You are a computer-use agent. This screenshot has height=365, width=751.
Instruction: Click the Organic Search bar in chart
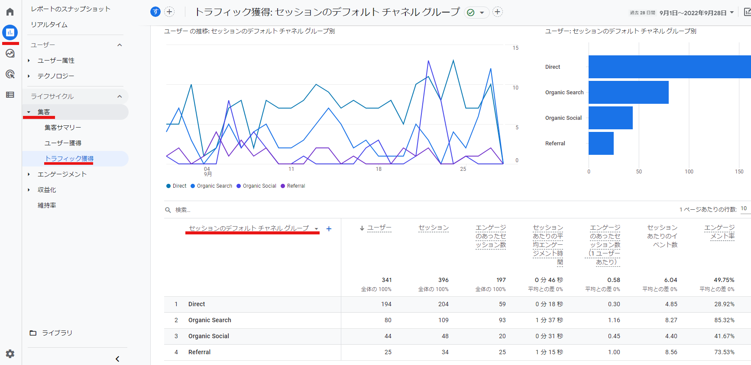point(628,92)
